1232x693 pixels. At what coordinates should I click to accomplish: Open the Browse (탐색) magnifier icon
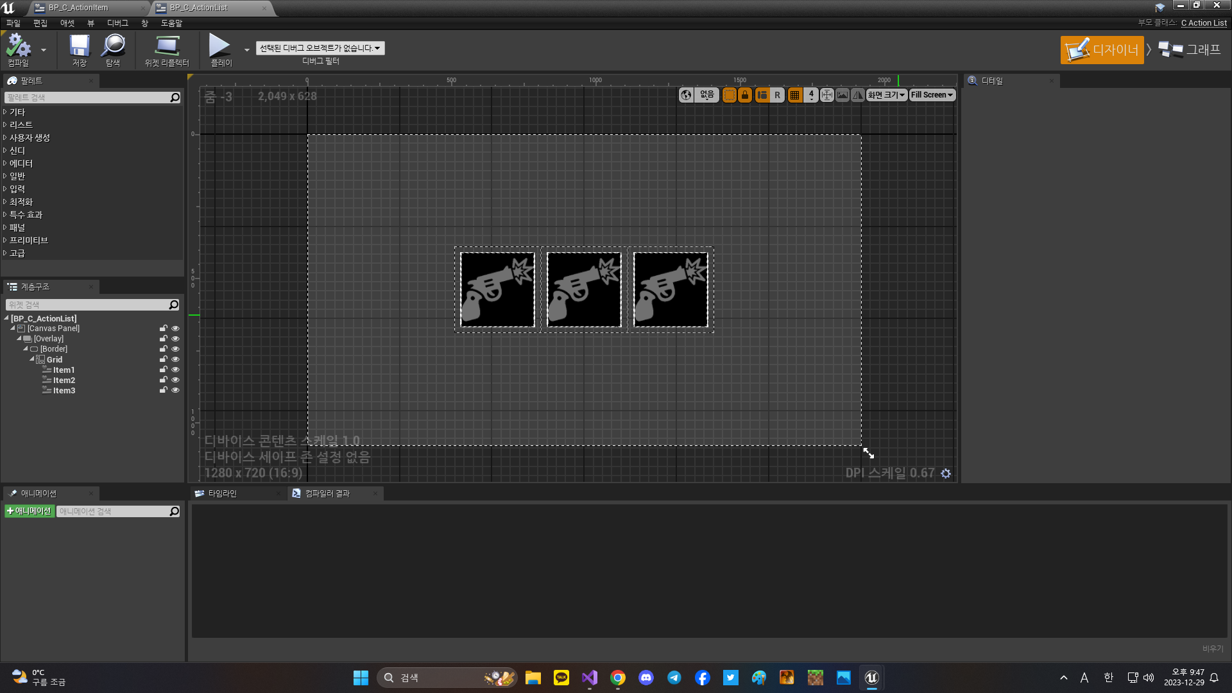click(x=113, y=49)
